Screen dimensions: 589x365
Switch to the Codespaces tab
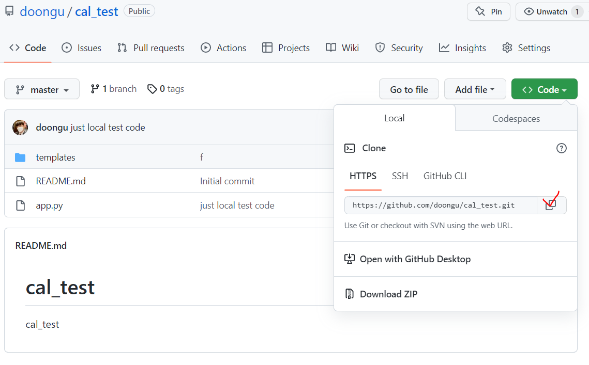[516, 119]
